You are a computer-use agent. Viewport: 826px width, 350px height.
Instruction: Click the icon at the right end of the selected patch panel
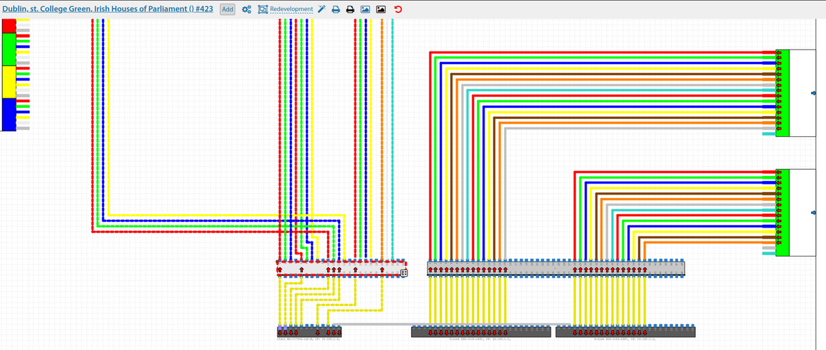(x=404, y=272)
